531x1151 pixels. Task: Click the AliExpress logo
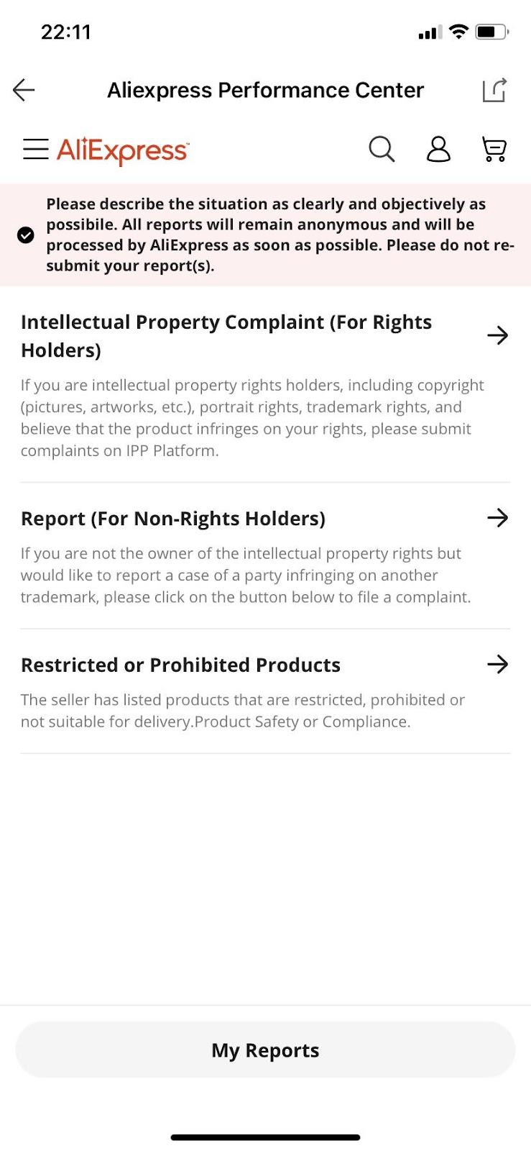(123, 150)
